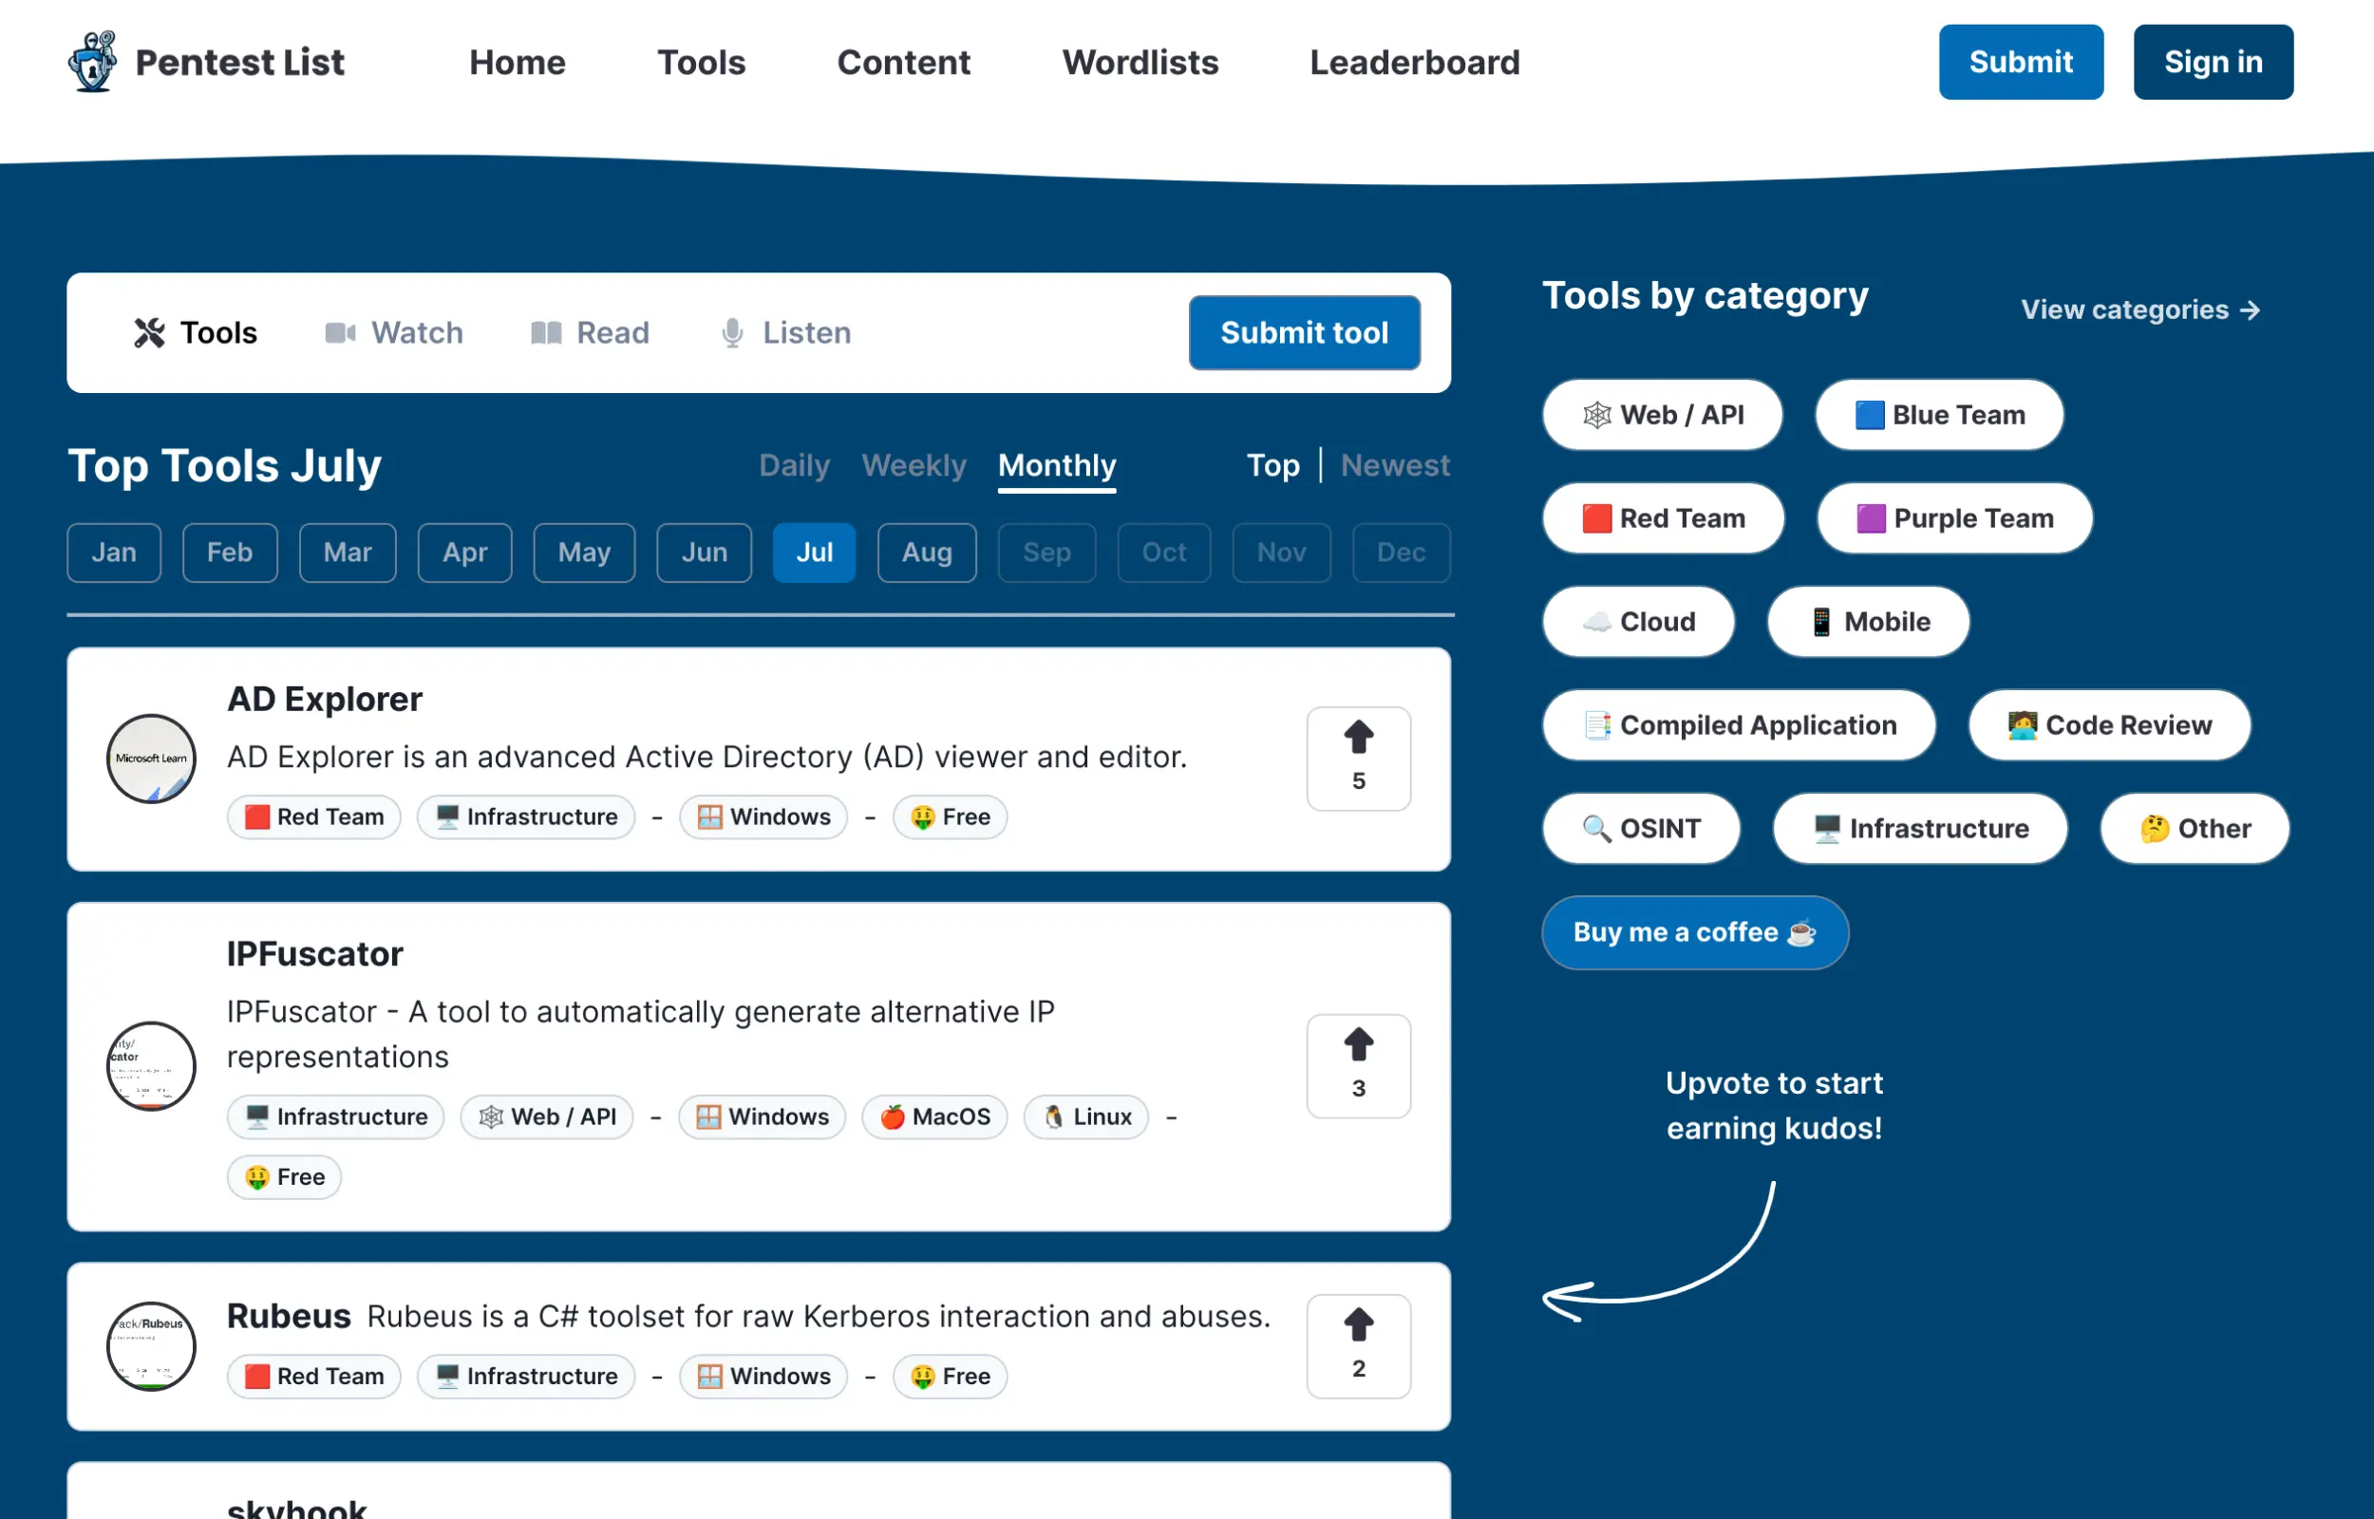Choose the Aug month button

tap(926, 553)
